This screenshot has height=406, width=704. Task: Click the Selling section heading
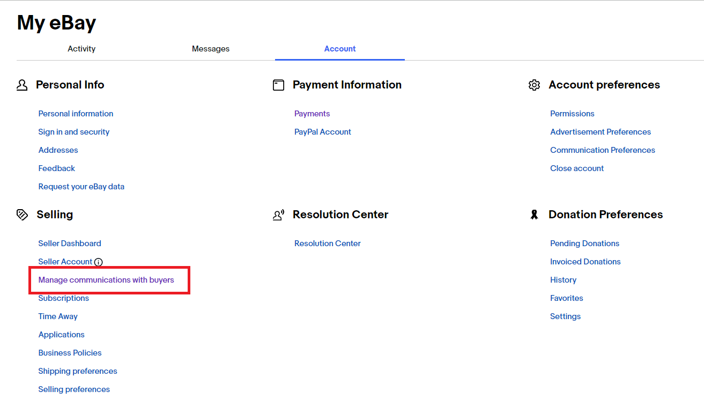55,215
